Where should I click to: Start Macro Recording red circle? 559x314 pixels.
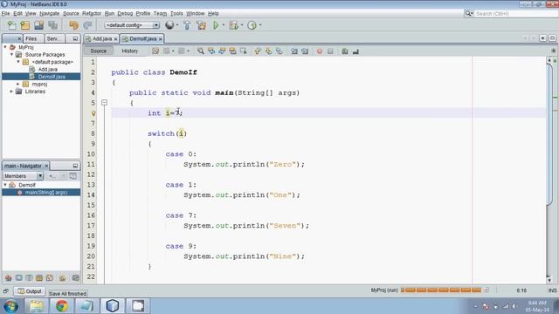point(320,51)
